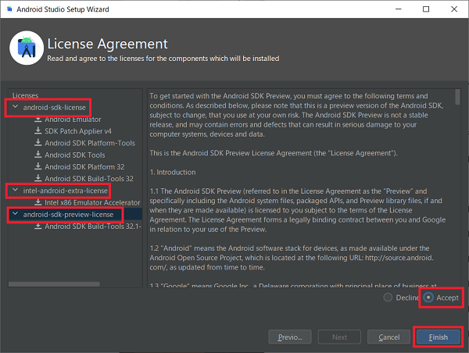The height and width of the screenshot is (353, 469).
Task: Click download icon beside Android SDK Platform 32
Action: tap(38, 166)
